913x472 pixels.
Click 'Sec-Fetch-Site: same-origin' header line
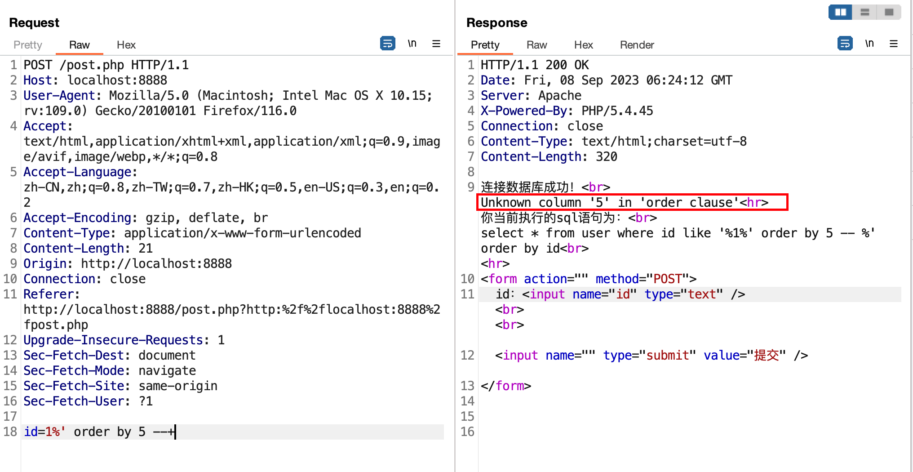pyautogui.click(x=120, y=386)
